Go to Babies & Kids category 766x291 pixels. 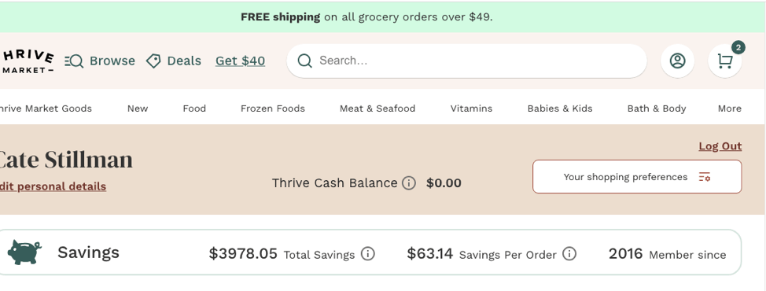(x=560, y=109)
